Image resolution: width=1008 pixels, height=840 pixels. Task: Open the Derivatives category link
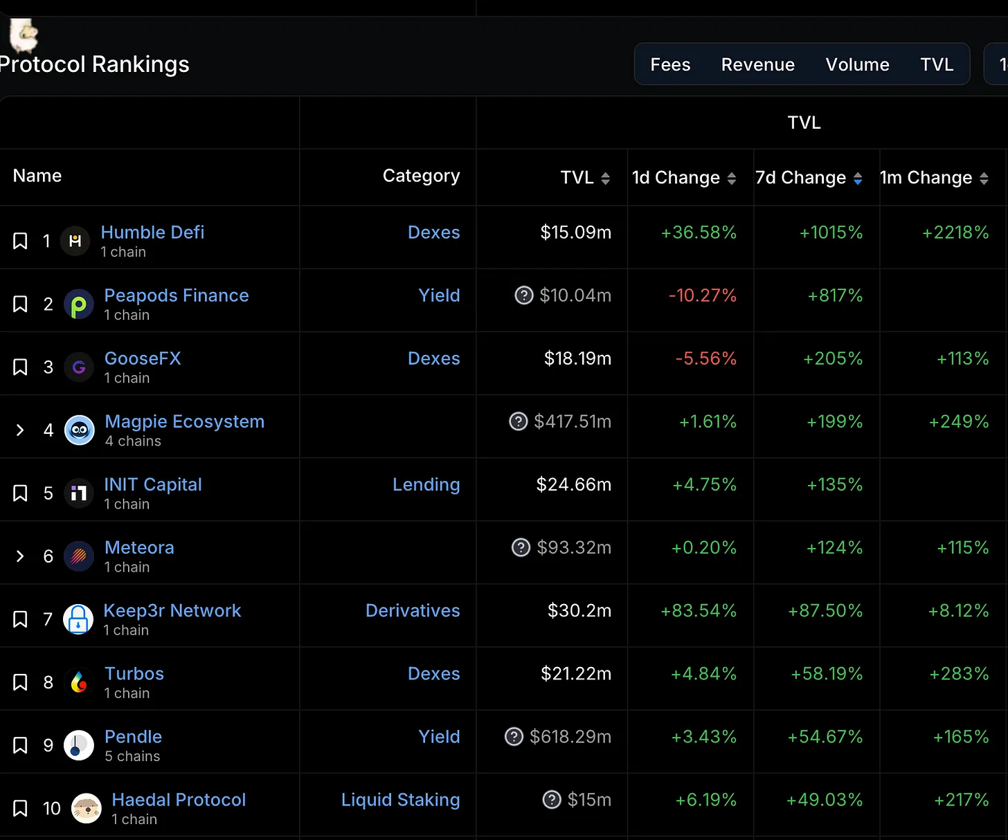413,610
